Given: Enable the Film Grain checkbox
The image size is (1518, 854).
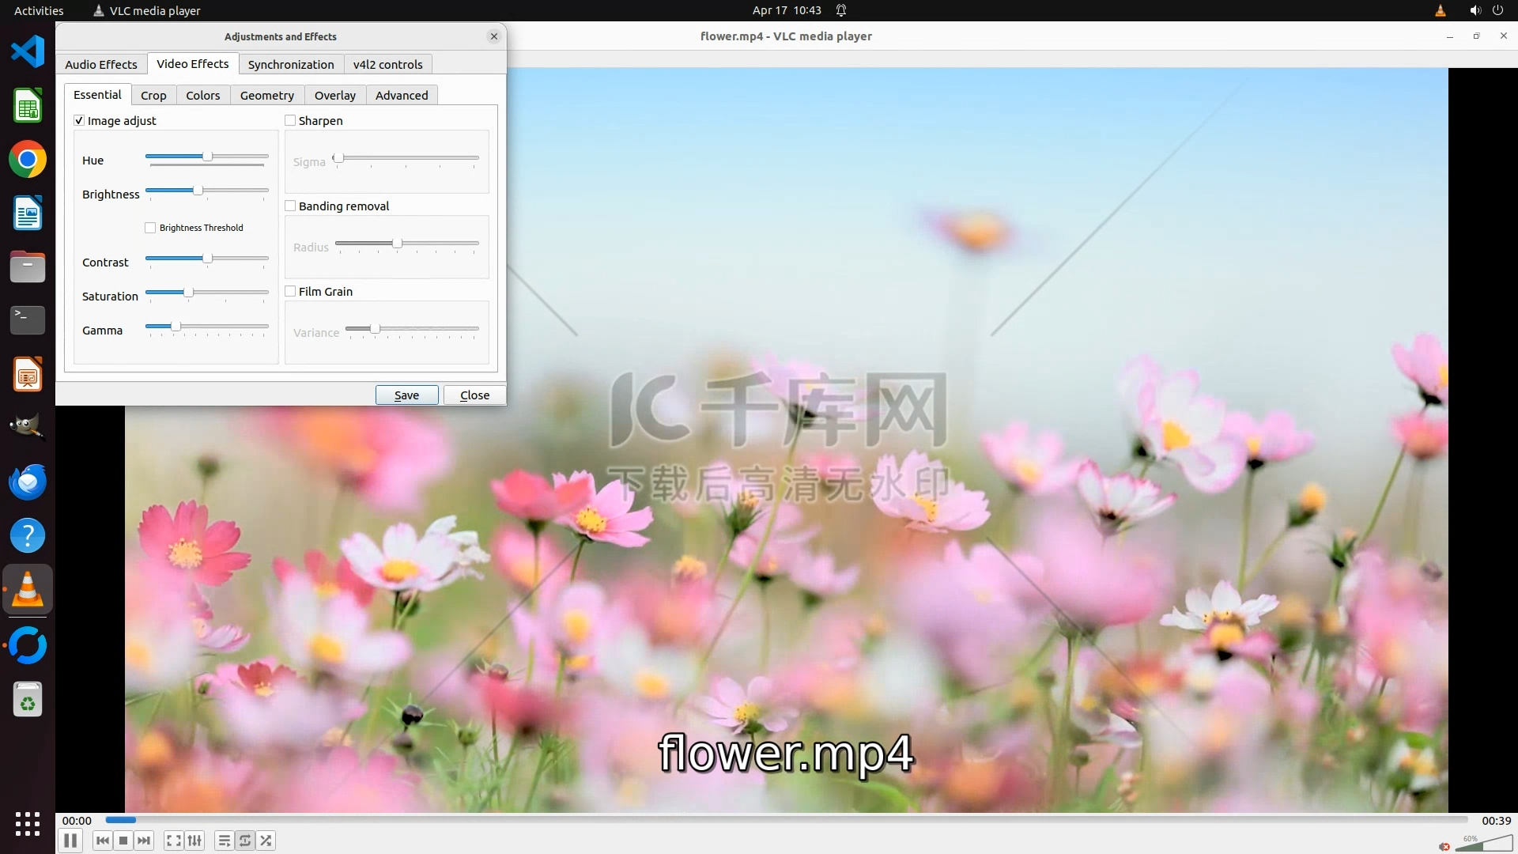Looking at the screenshot, I should (290, 292).
